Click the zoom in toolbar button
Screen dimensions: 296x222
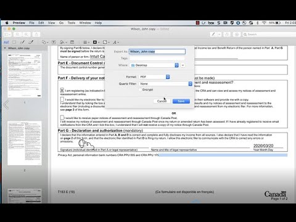point(26,35)
